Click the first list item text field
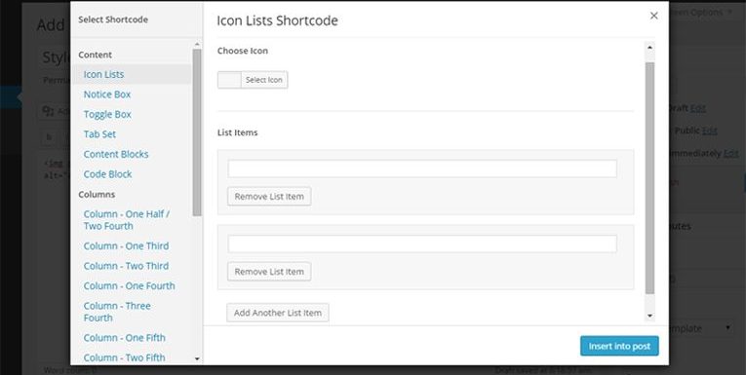Screen dimensions: 746x375 [x=422, y=169]
